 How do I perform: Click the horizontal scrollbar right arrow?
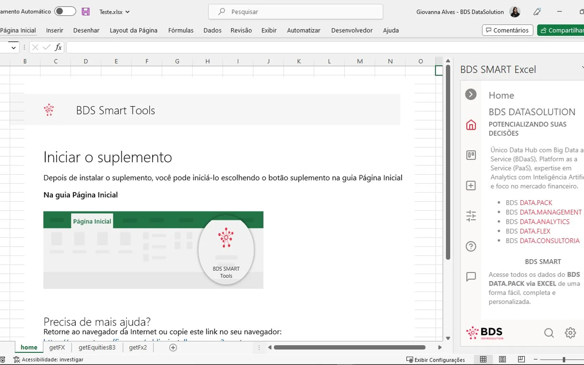click(x=440, y=347)
